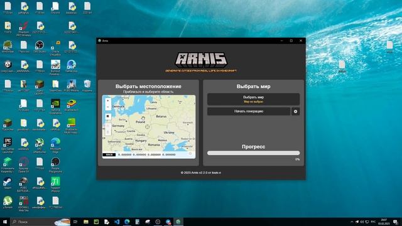Screen dimensions: 402x226
Task: Select the Discord desktop shortcut
Action: point(55,8)
